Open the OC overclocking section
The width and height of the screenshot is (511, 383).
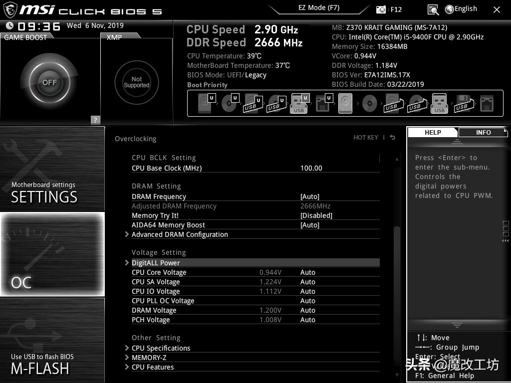pyautogui.click(x=52, y=254)
